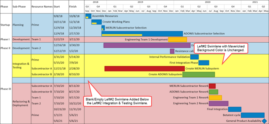Select the small purple Resistance calibration bar

point(172,51)
